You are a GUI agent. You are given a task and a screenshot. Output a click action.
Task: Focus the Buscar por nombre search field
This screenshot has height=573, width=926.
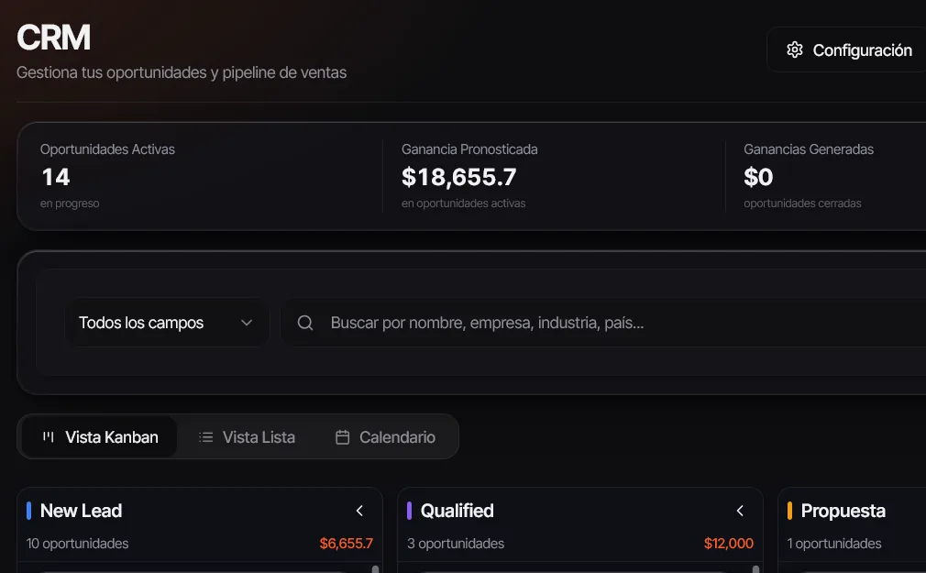tap(603, 323)
